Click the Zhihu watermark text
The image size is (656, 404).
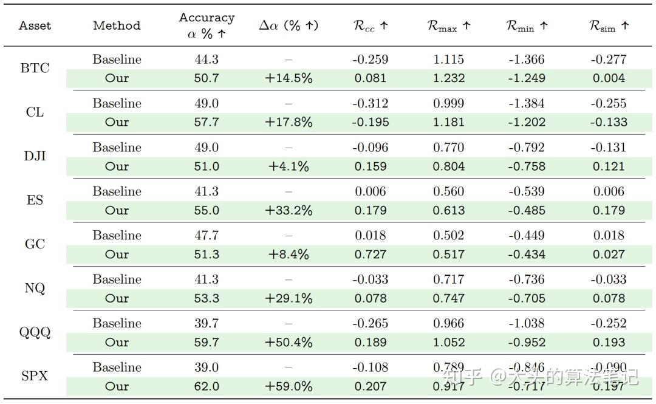(540, 377)
